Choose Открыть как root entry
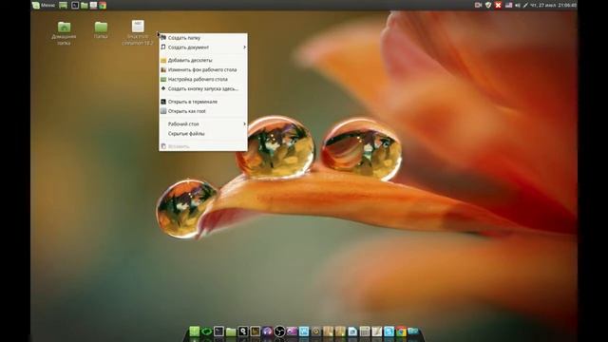The height and width of the screenshot is (342, 608). (x=203, y=111)
